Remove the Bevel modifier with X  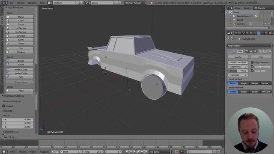[x=270, y=51]
